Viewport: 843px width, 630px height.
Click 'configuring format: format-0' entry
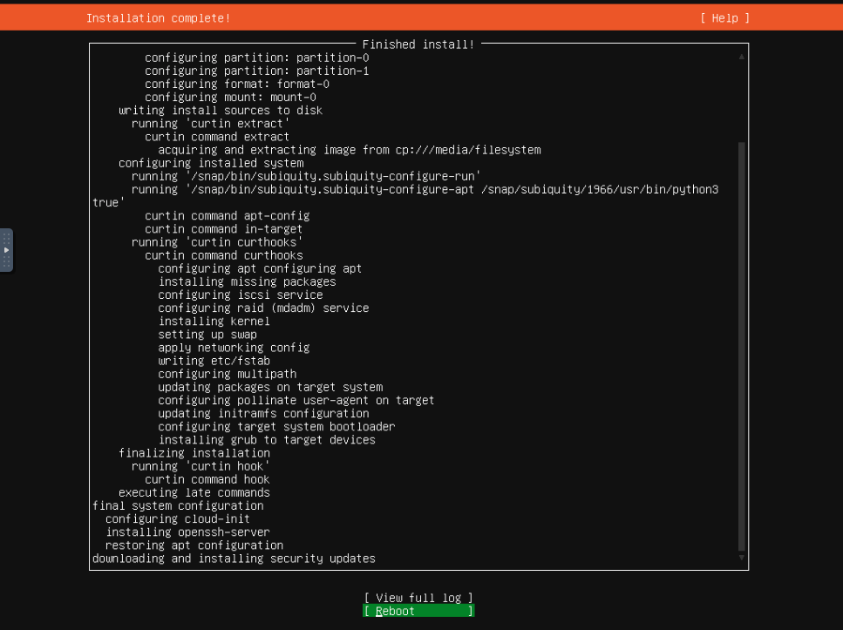pos(237,84)
